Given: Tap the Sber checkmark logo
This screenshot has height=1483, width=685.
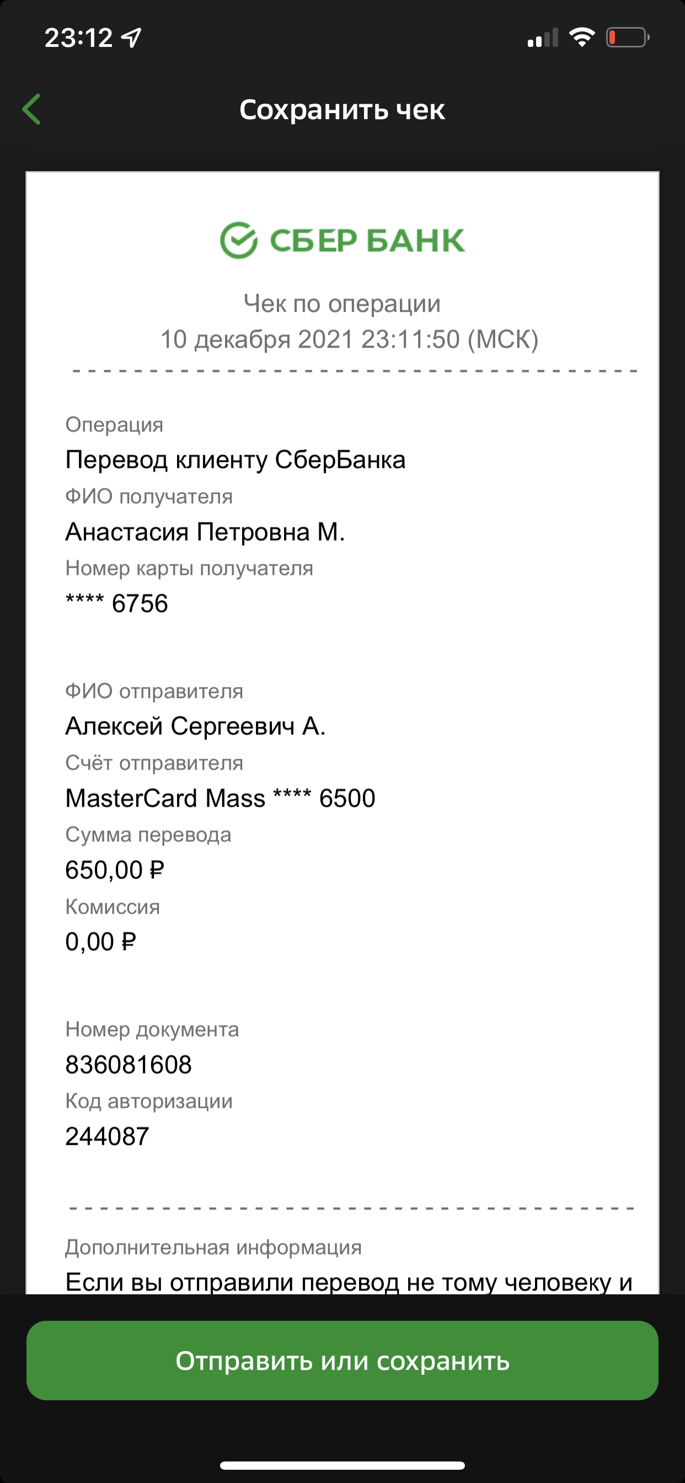Looking at the screenshot, I should pos(238,240).
